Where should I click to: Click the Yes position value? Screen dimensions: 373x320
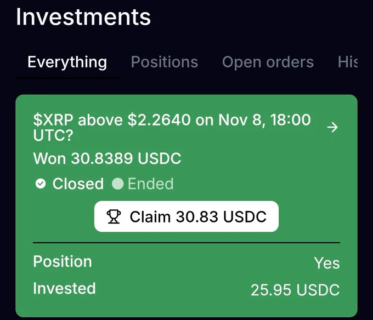coord(327,264)
